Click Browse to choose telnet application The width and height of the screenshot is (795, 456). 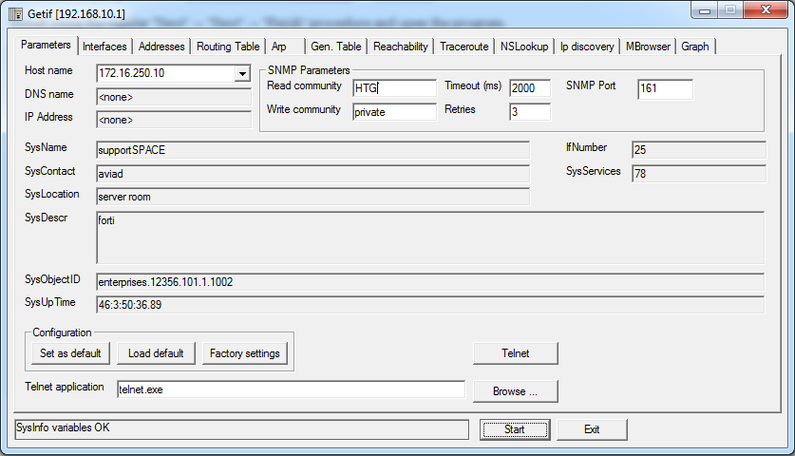click(x=515, y=391)
